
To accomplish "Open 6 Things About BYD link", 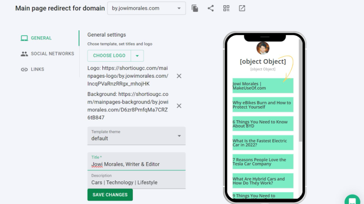I will click(x=263, y=124).
